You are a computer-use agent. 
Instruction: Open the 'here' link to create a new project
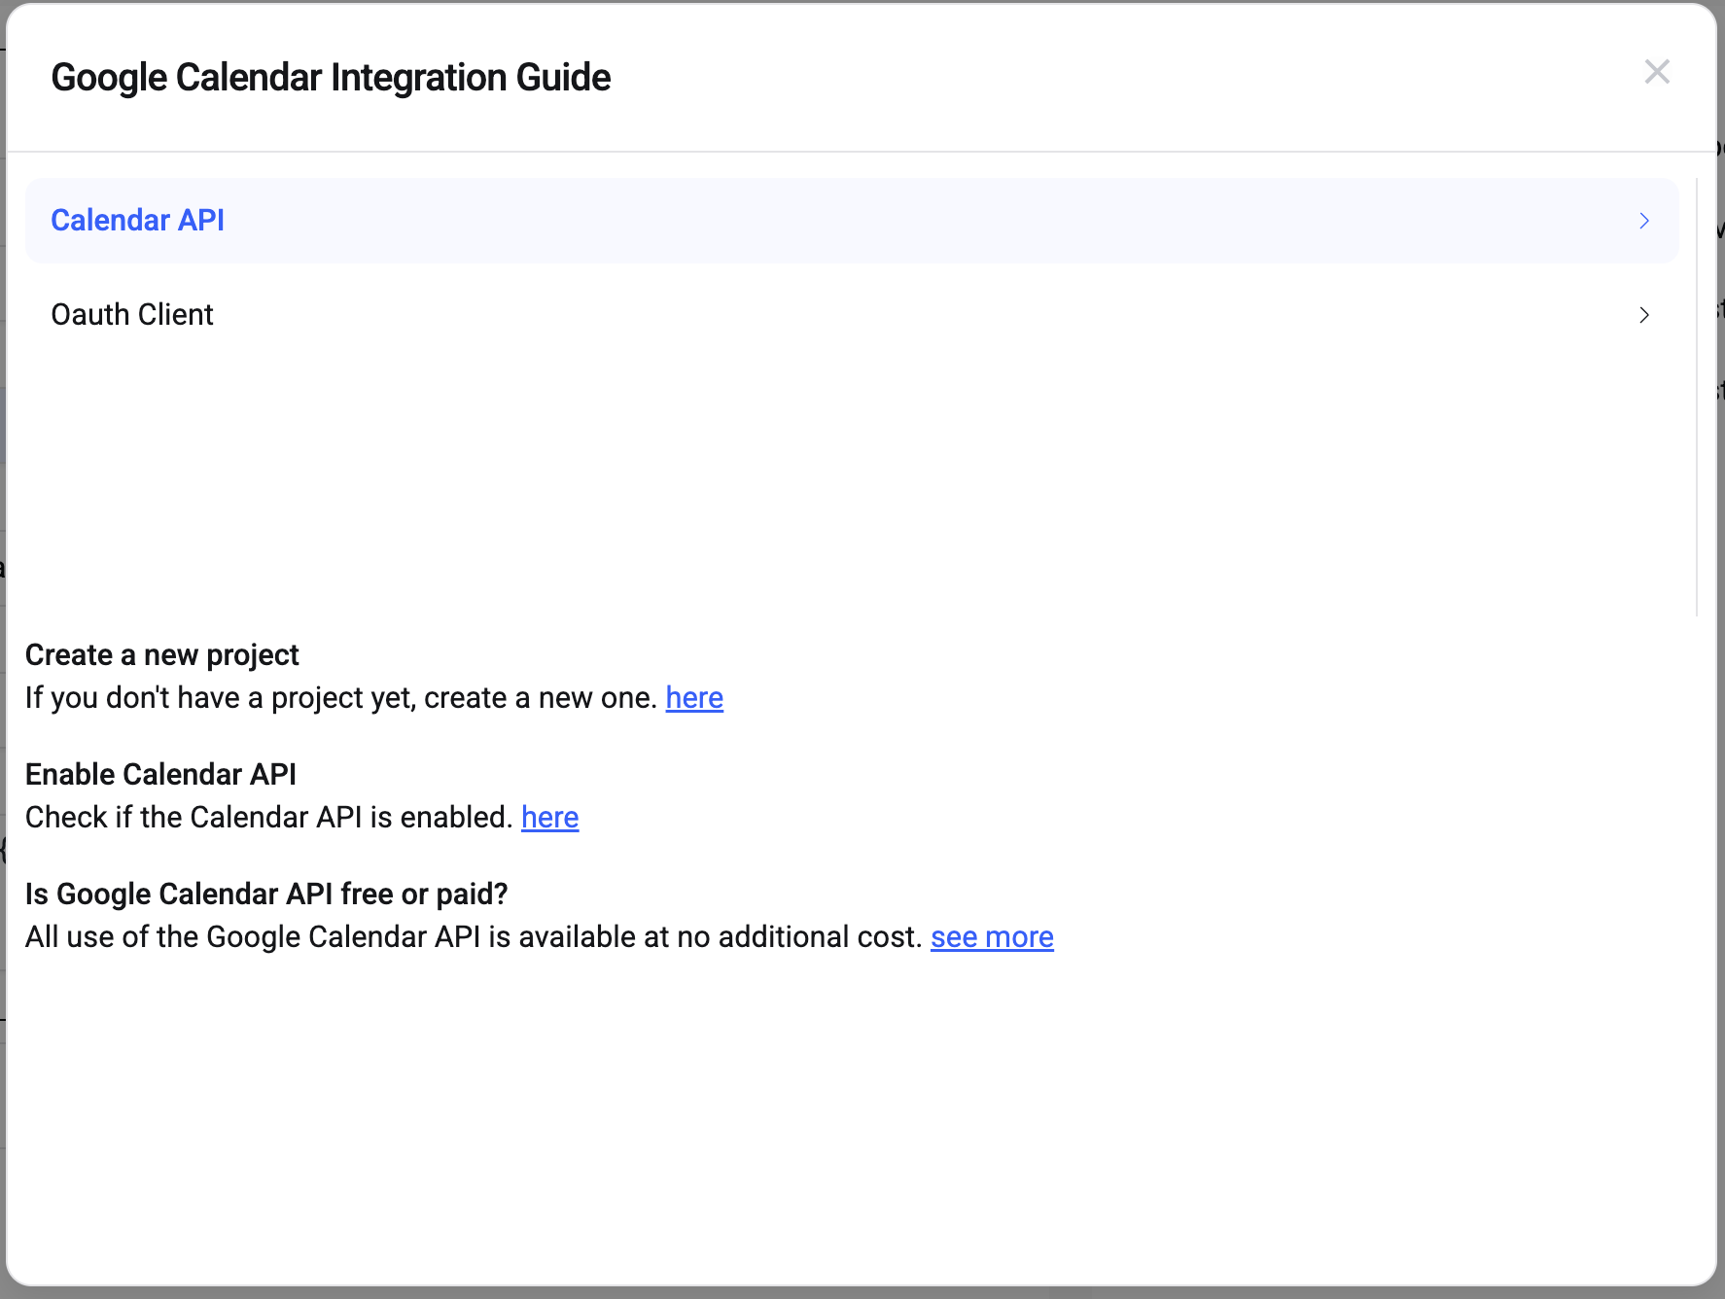[694, 698]
